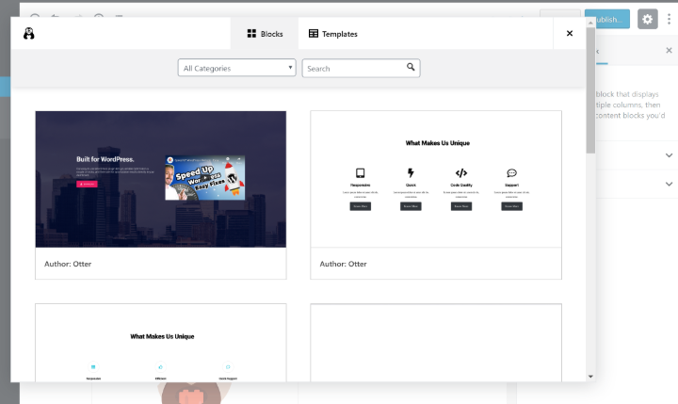This screenshot has height=404, width=678.
Task: Click the 'Author: Otter' text under the four-icon template
Action: tap(343, 264)
